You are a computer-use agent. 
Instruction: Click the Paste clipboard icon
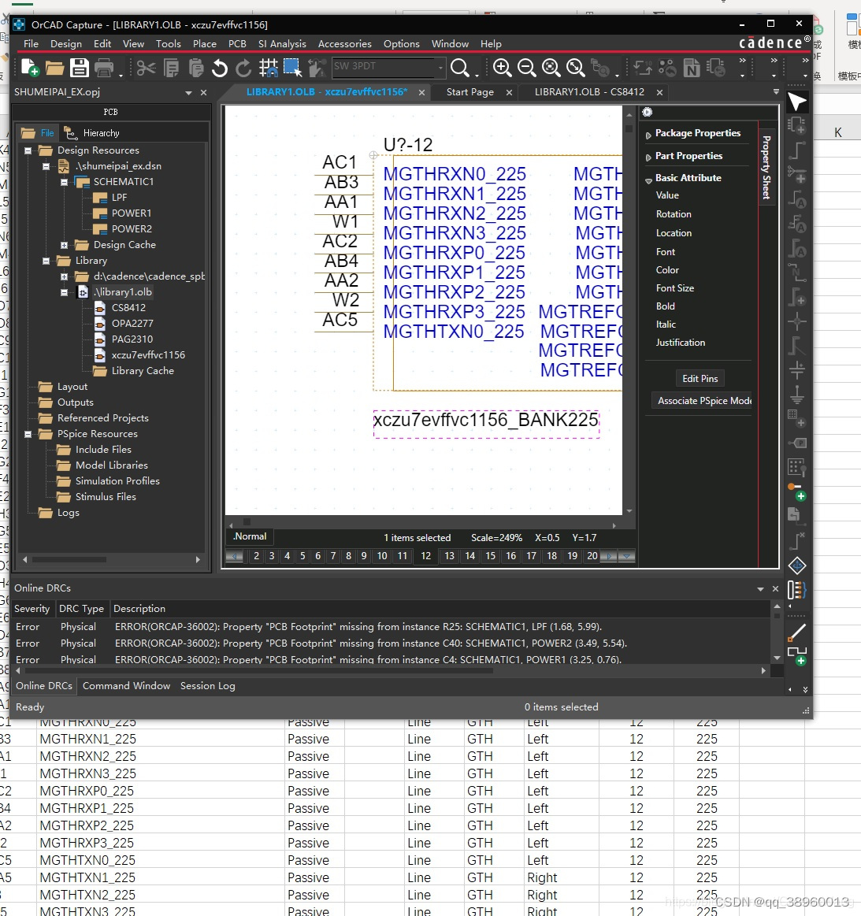[196, 69]
